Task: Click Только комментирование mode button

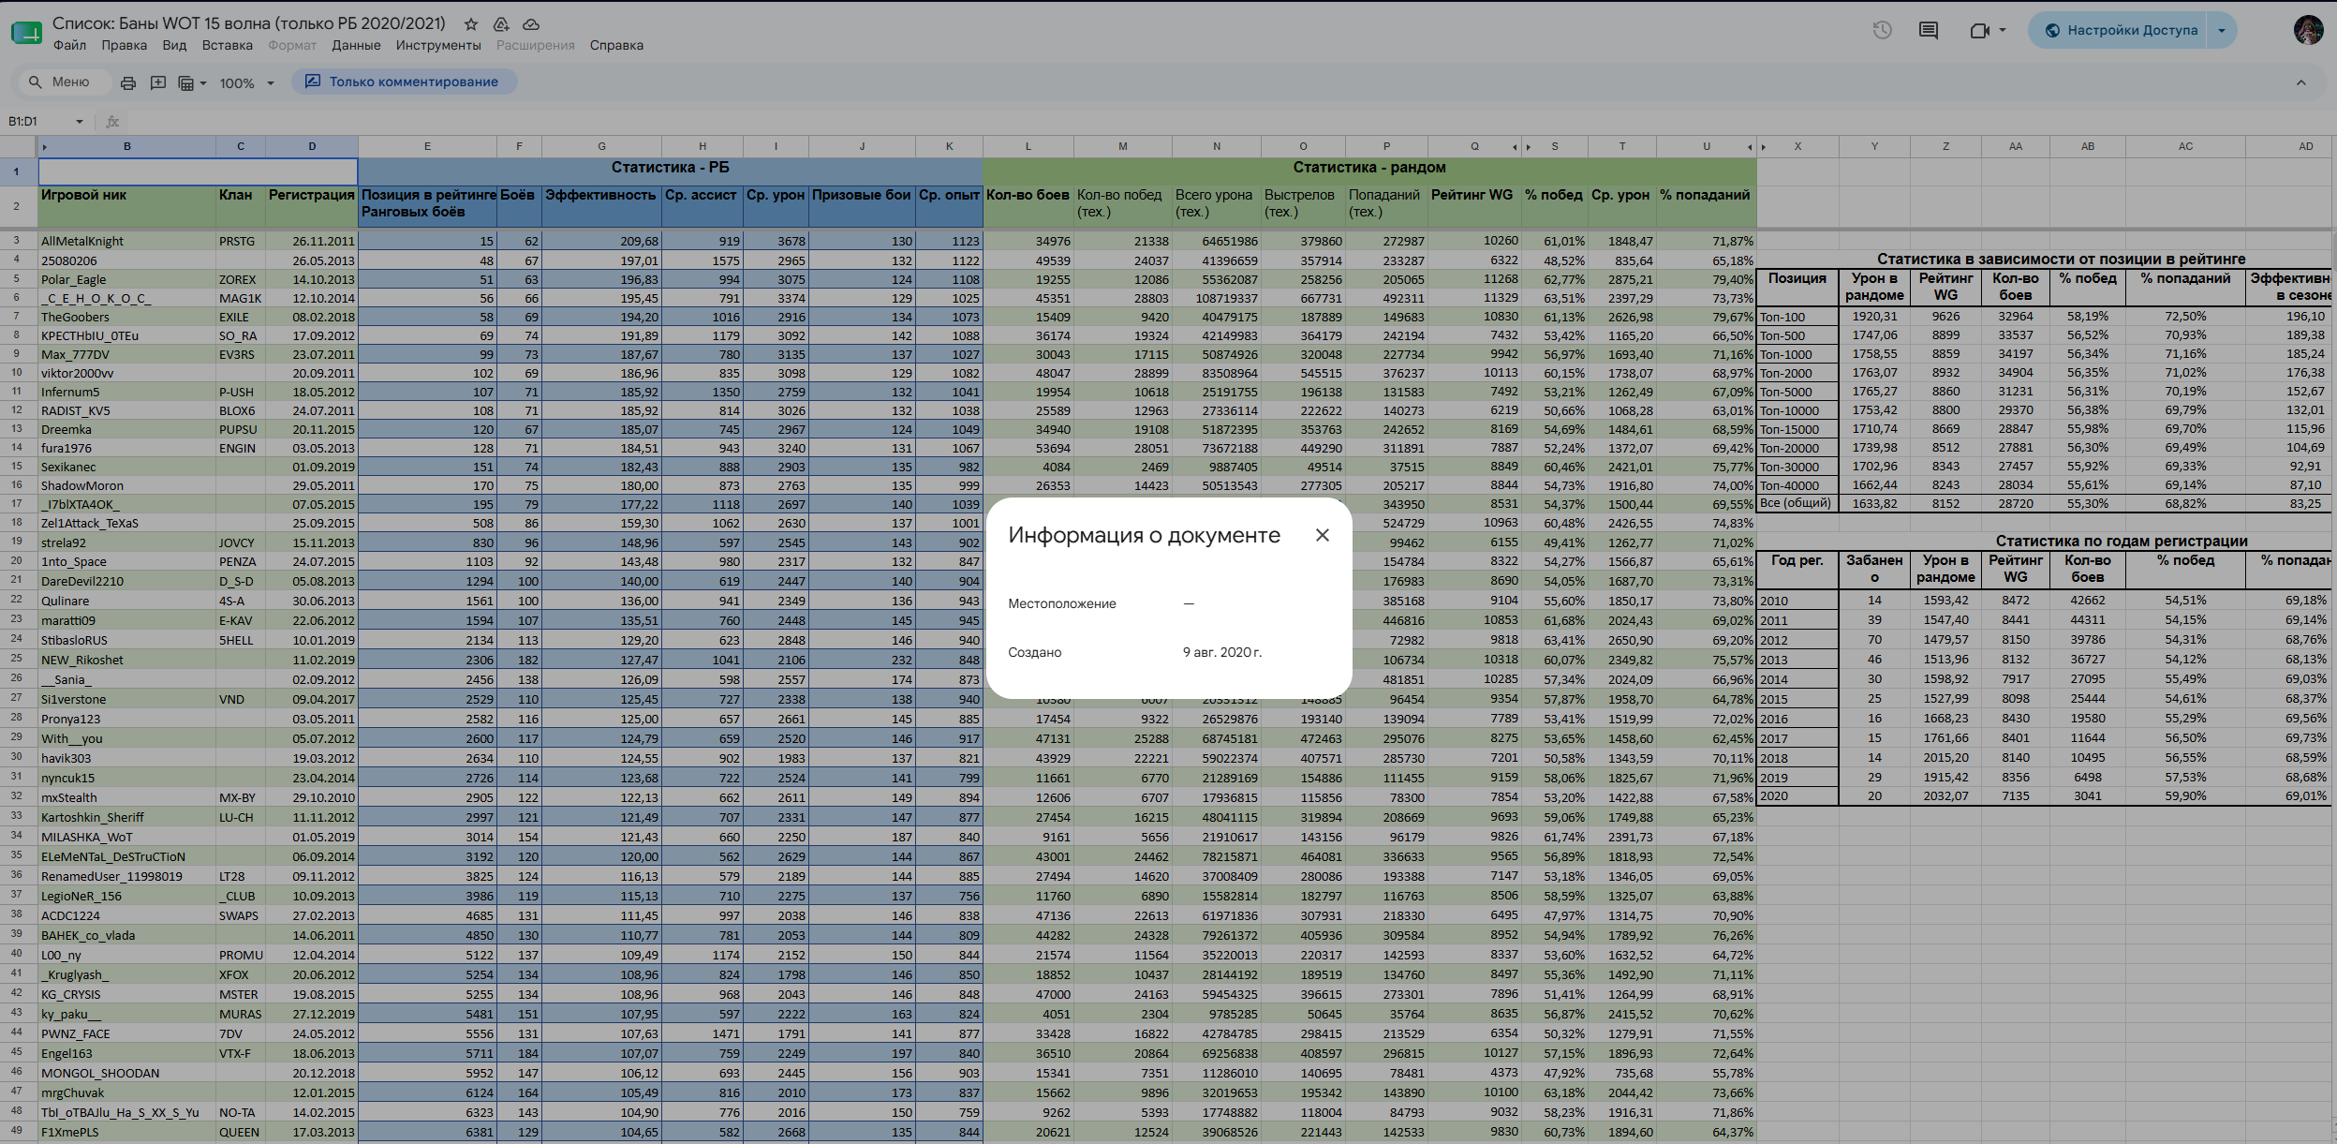Action: pos(404,82)
